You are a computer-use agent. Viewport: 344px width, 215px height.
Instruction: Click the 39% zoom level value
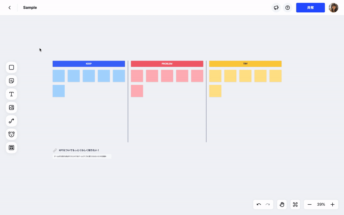321,204
